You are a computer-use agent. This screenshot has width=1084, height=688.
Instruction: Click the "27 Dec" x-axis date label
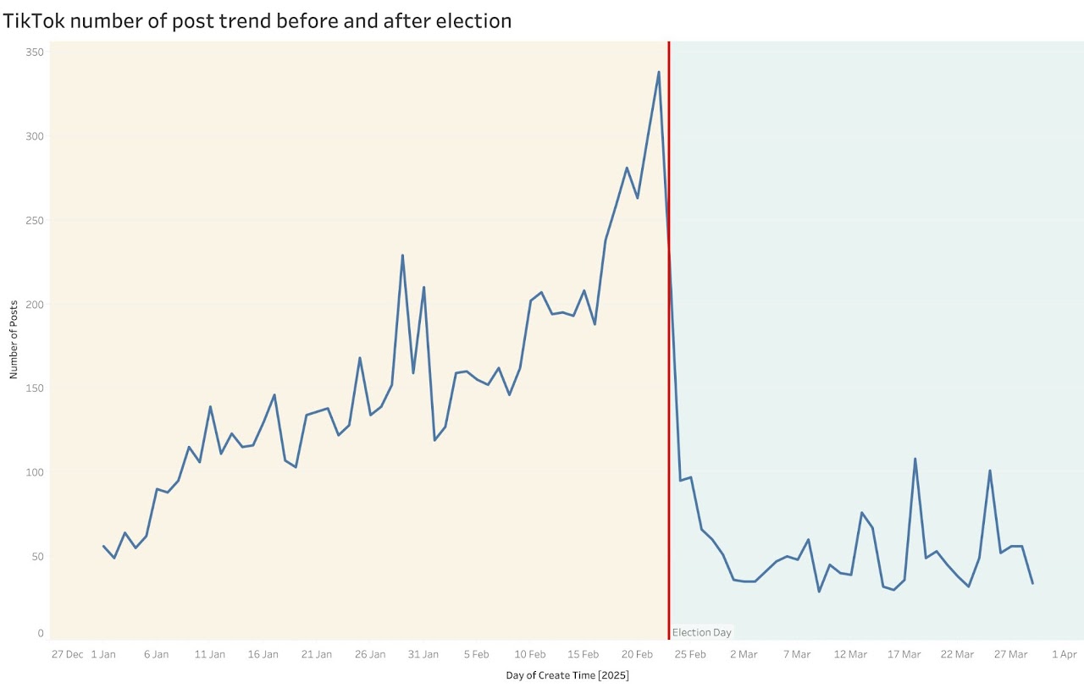coord(68,654)
